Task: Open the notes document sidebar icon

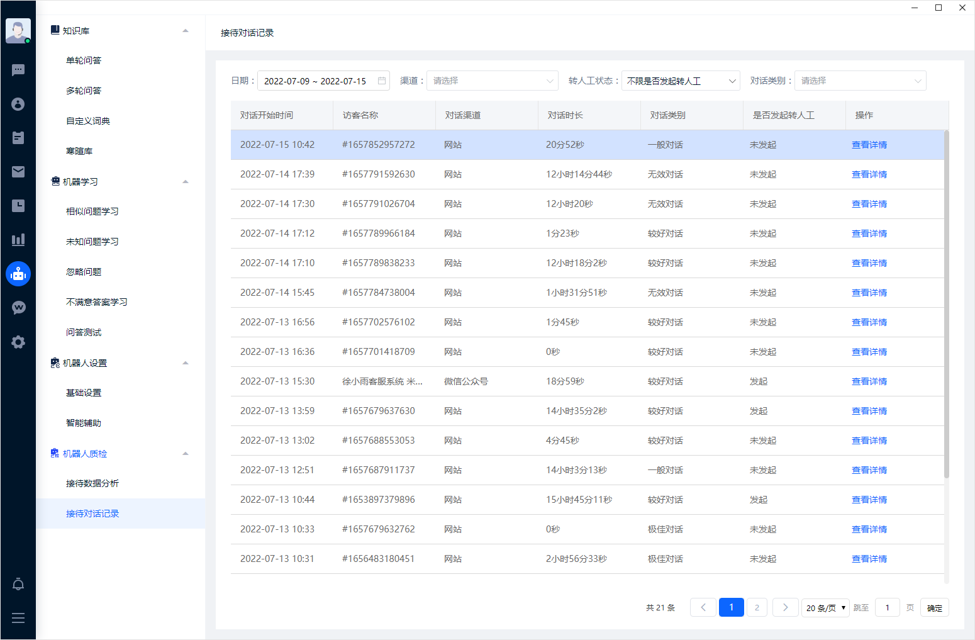Action: pyautogui.click(x=18, y=138)
